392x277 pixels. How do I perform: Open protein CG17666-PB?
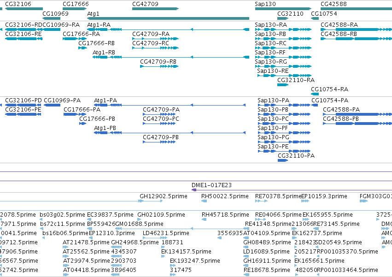coord(97,119)
